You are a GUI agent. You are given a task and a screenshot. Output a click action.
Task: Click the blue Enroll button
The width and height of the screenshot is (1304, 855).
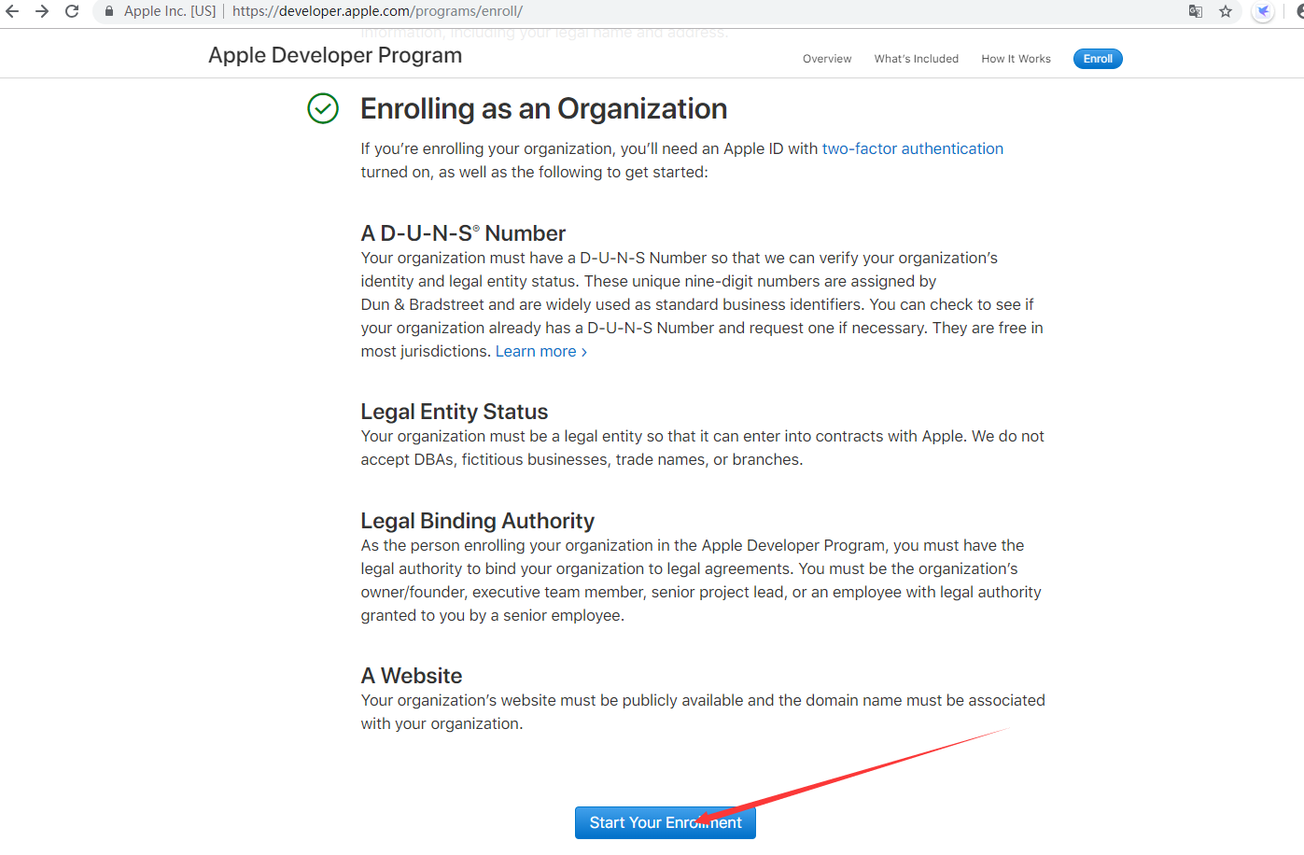pos(1098,59)
